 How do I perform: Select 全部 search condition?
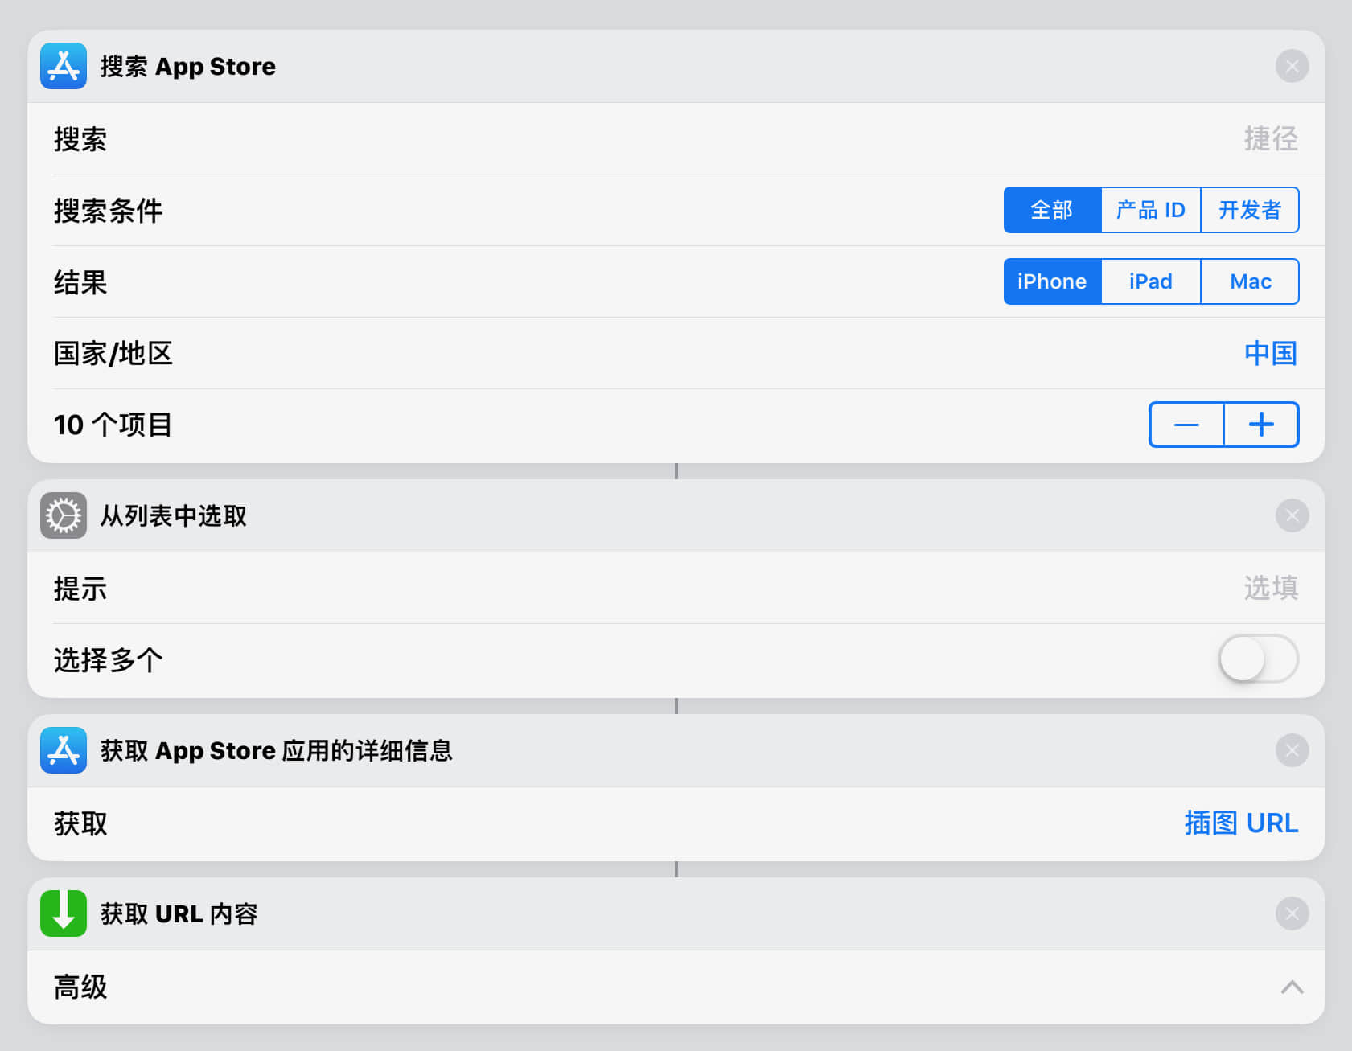pos(1052,210)
